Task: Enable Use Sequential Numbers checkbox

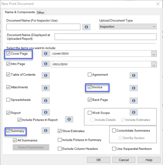Action: (114, 149)
